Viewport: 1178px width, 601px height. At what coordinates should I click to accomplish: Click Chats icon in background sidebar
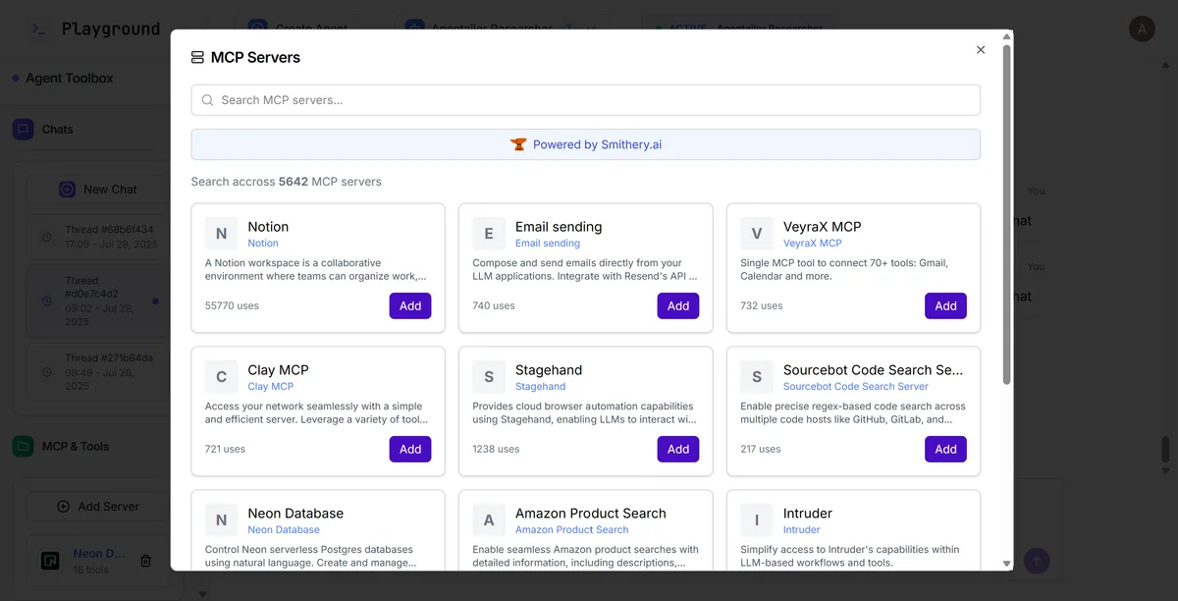tap(23, 129)
